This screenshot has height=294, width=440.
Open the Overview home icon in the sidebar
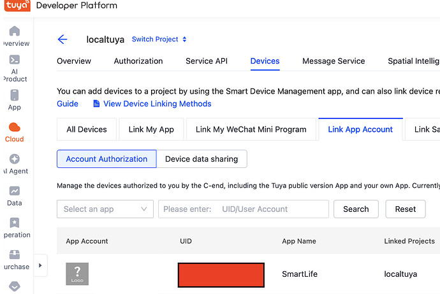(15, 31)
